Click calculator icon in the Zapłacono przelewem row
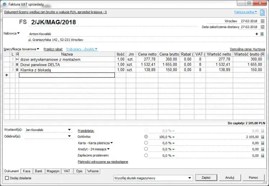The height and width of the screenshot is (186, 269). pyautogui.click(x=262, y=155)
